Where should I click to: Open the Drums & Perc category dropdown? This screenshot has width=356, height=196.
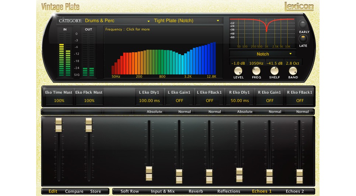(x=117, y=21)
